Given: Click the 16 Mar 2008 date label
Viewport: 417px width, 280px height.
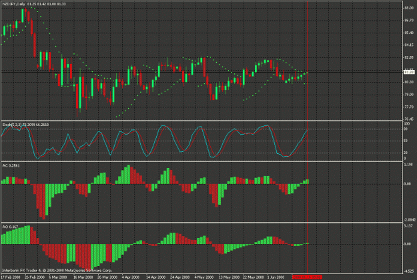Looking at the screenshot, I should [x=83, y=277].
